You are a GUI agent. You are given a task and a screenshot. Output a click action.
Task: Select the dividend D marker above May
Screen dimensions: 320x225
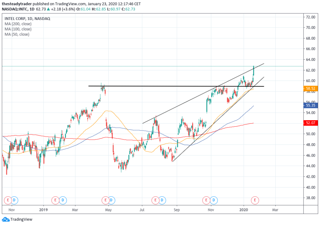(x=111, y=200)
